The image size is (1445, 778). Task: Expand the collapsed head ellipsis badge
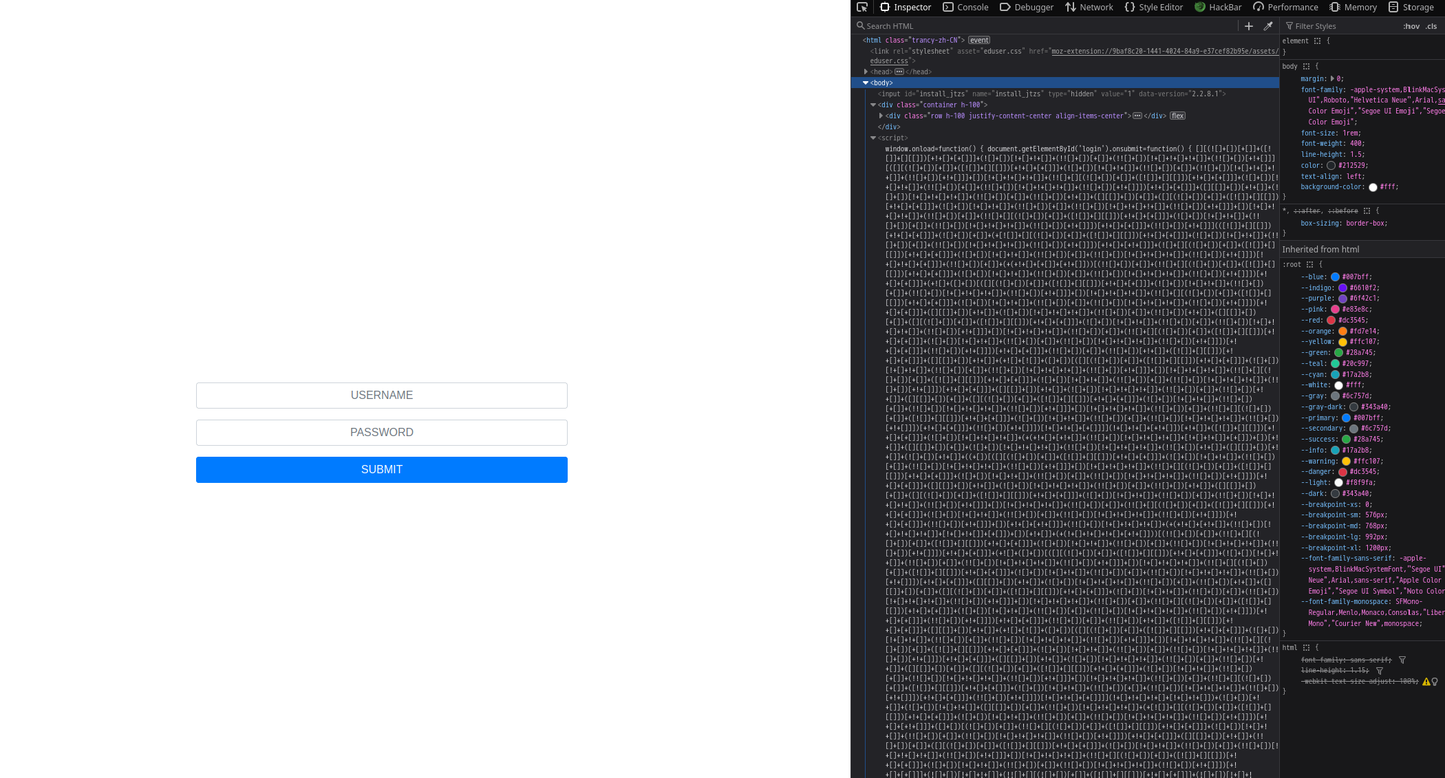coord(899,72)
